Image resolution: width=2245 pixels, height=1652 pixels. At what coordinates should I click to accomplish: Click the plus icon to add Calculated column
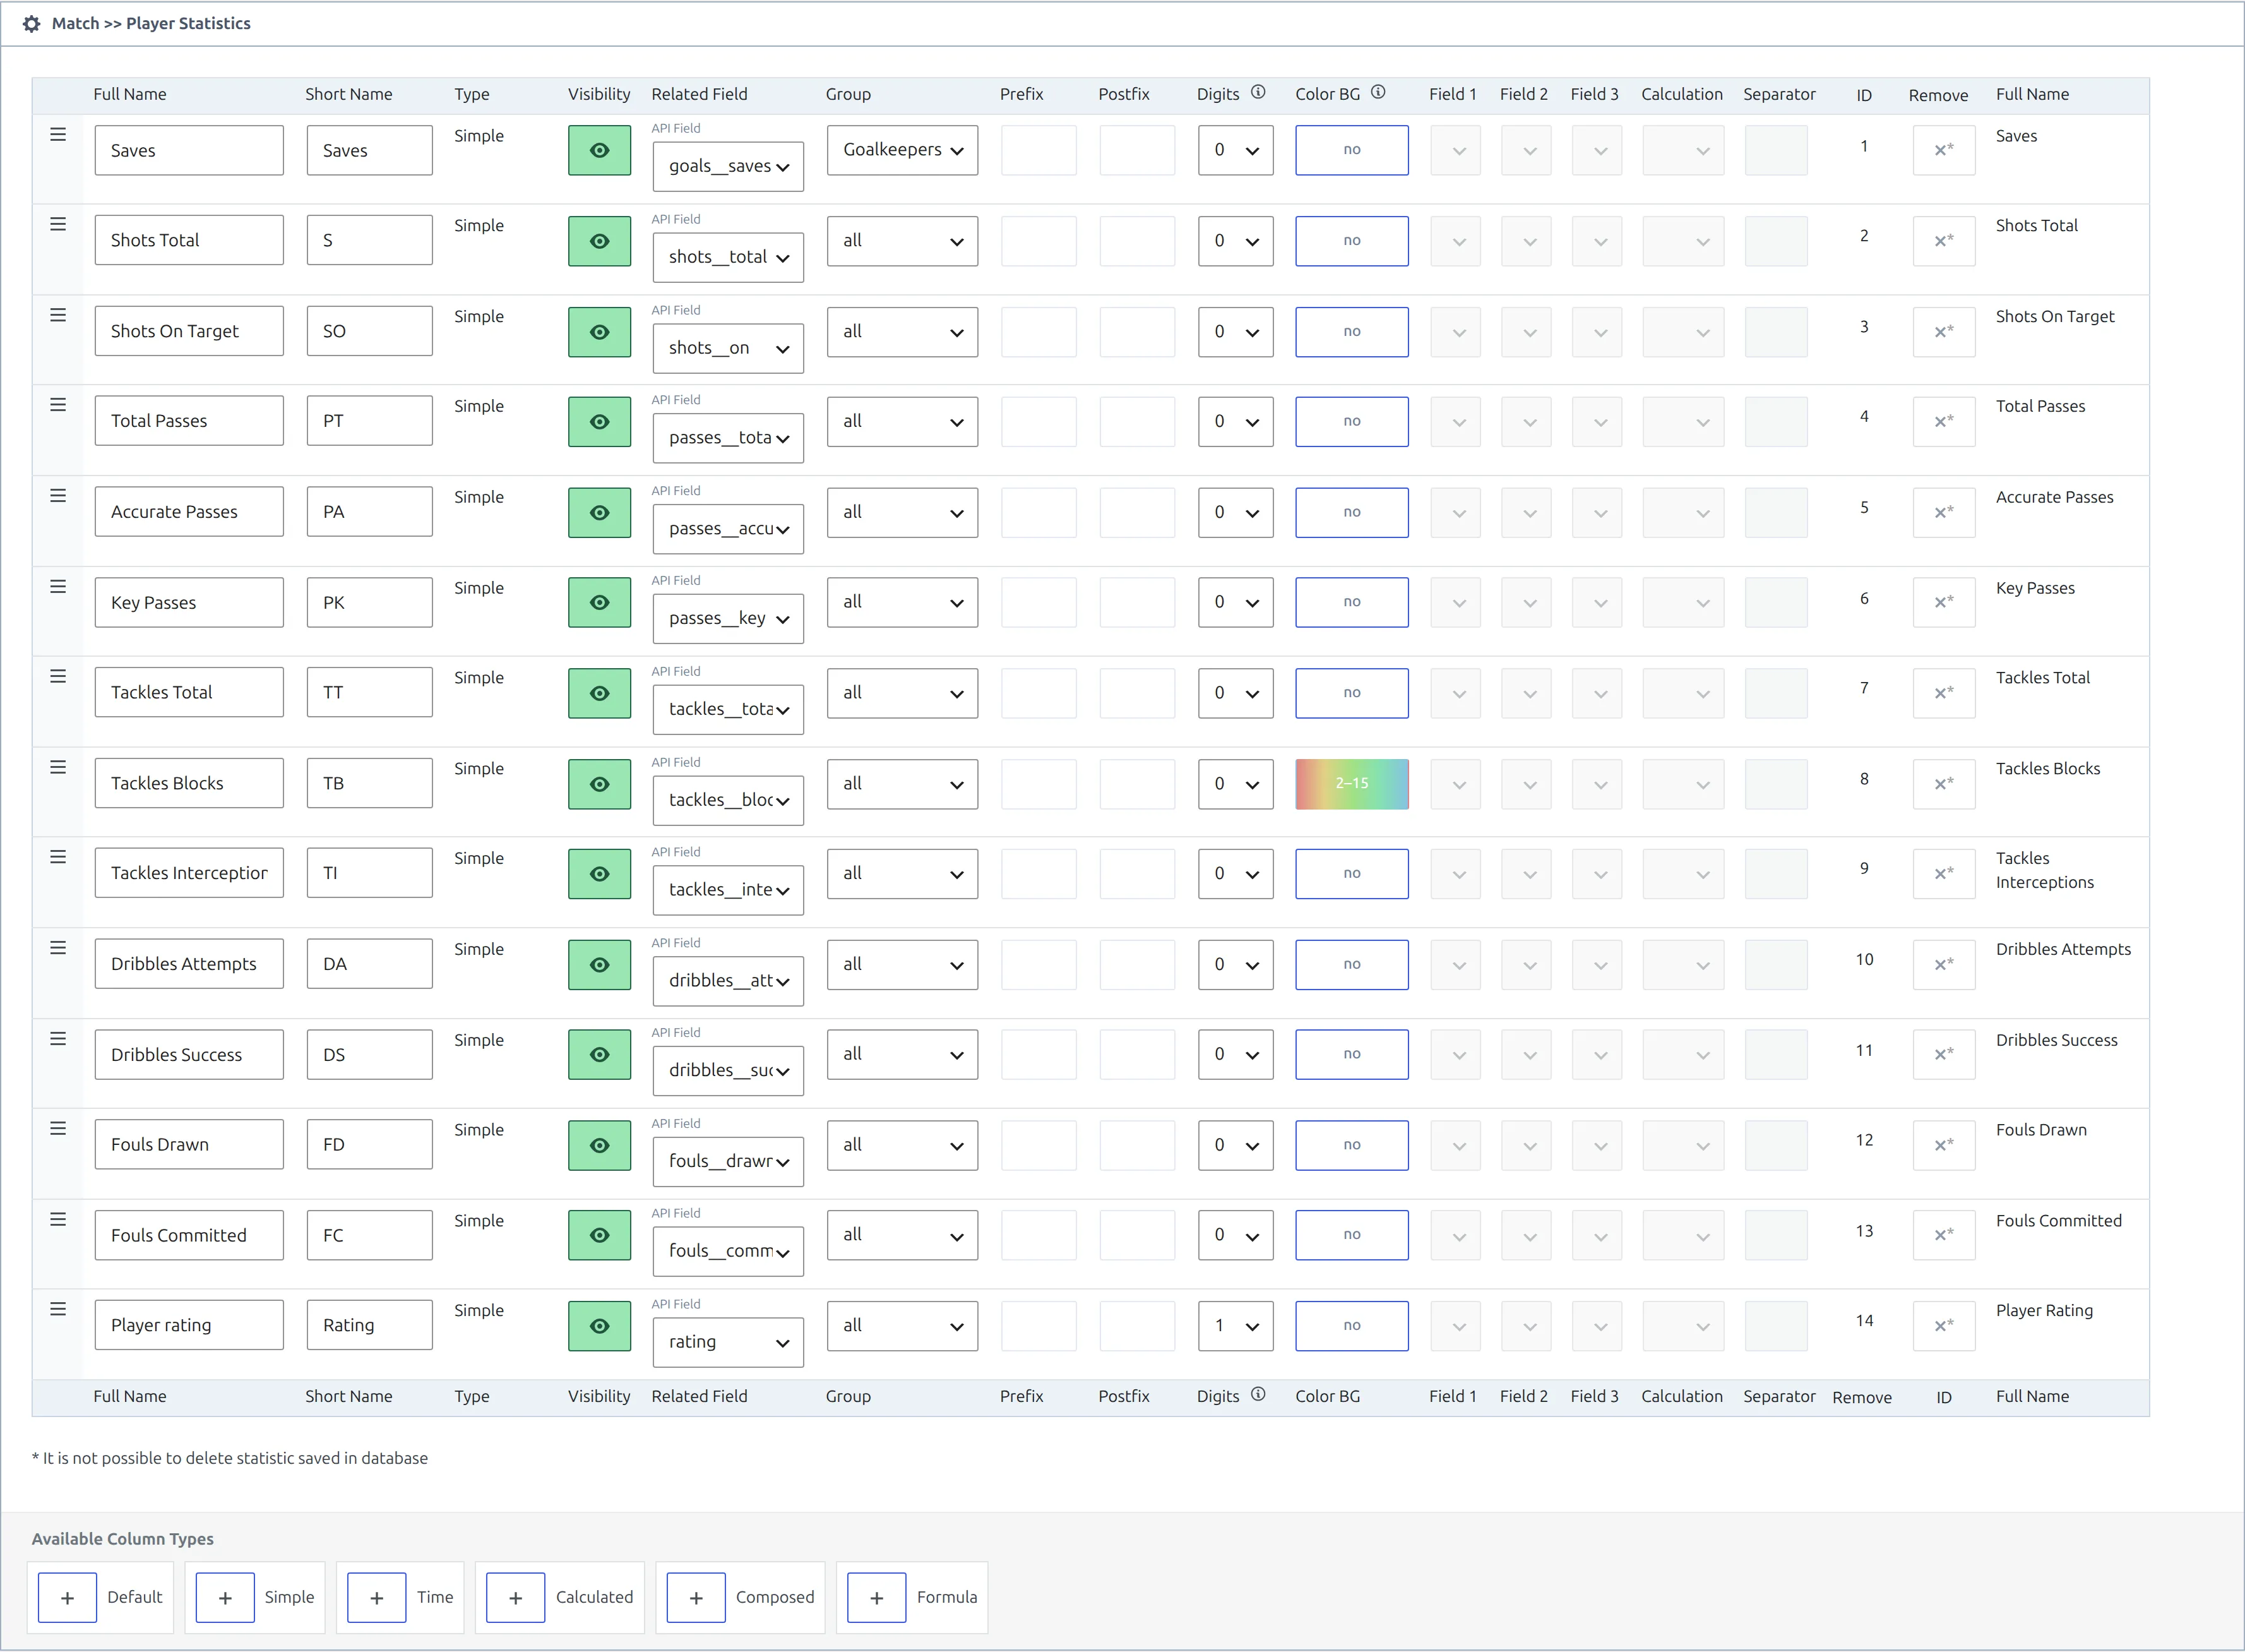click(x=515, y=1597)
